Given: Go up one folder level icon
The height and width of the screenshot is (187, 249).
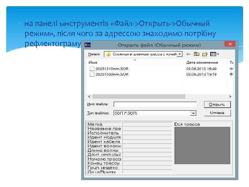Looking at the screenshot, I should (196, 54).
